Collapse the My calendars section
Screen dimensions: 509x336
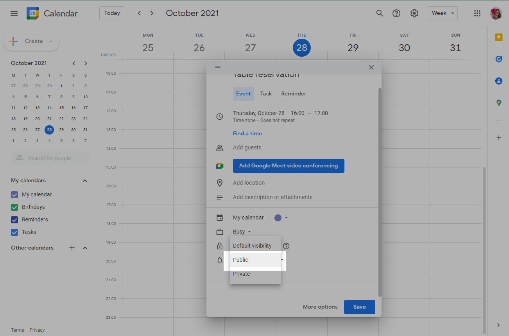[x=85, y=181]
